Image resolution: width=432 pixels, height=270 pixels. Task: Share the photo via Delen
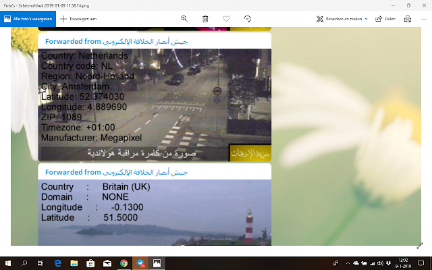(x=385, y=19)
